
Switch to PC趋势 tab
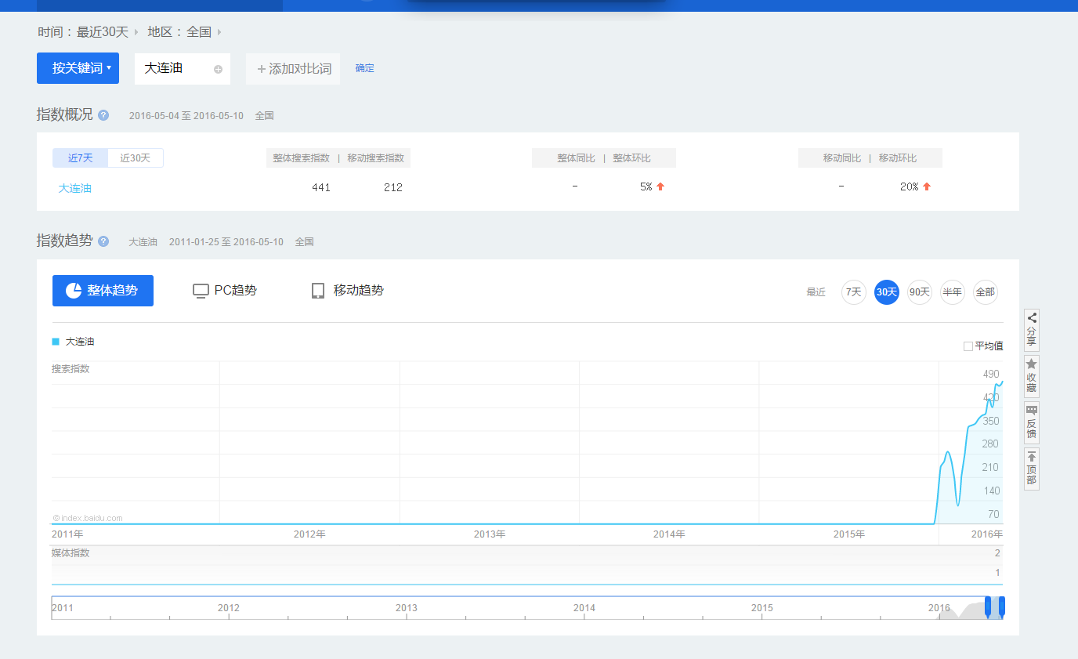[225, 291]
